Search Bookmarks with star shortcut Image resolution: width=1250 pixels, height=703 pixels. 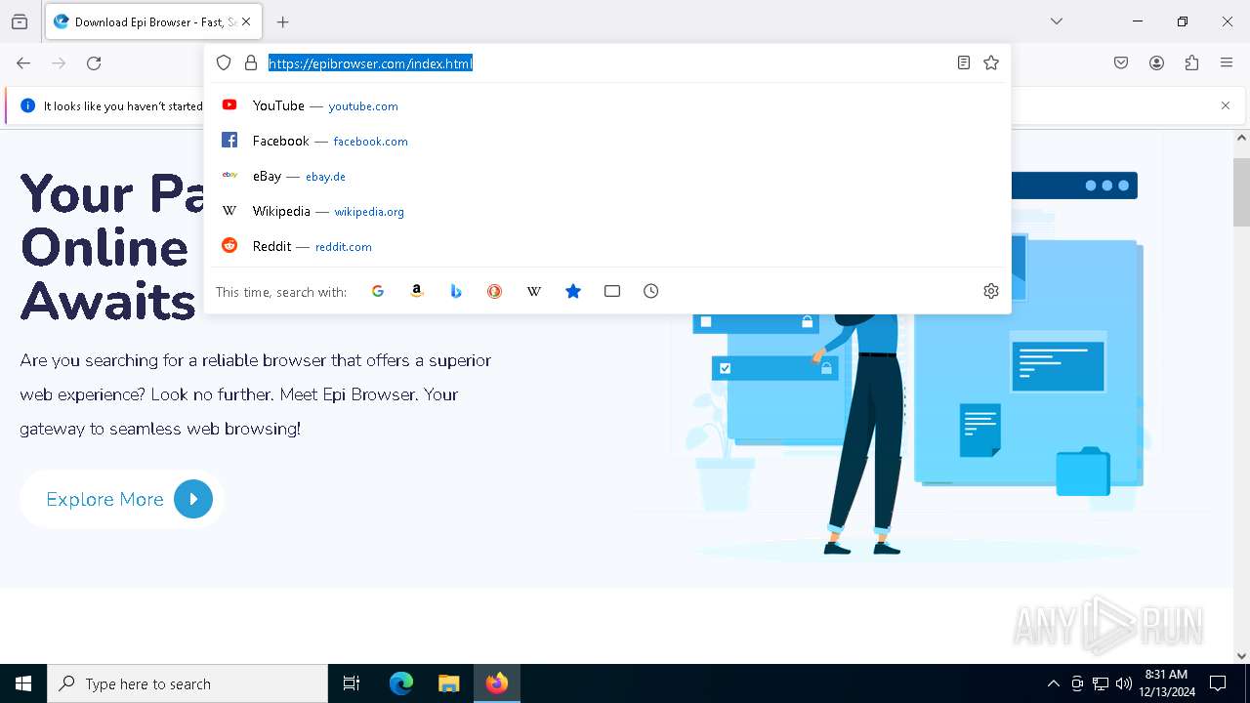click(573, 291)
